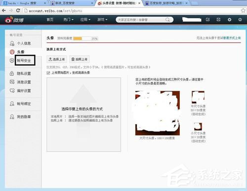Open 隐私设置 in sidebar
247x191 pixels.
(x=24, y=74)
